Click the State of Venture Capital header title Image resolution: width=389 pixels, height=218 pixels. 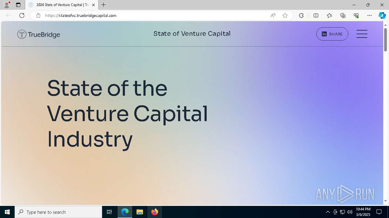192,34
